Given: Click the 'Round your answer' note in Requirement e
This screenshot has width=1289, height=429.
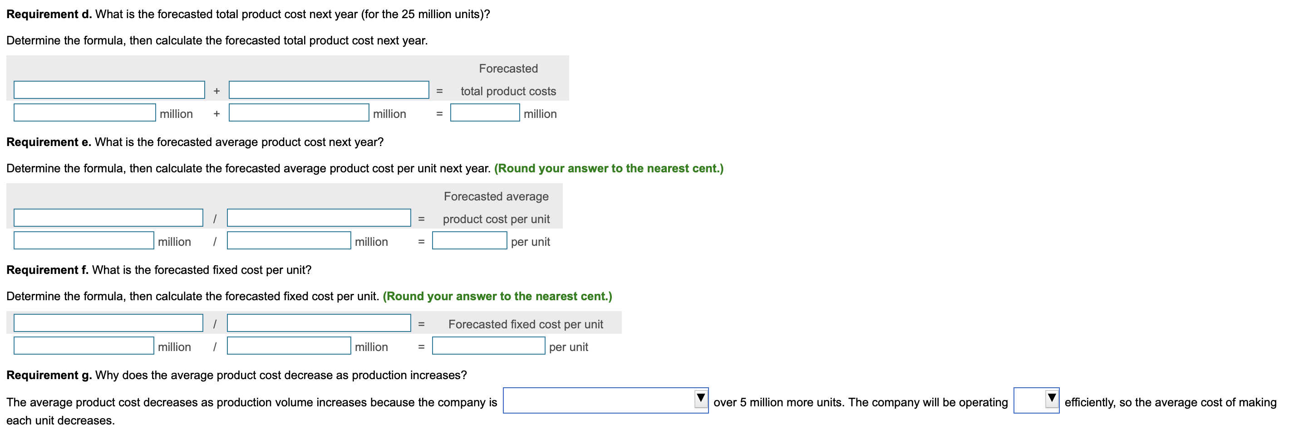Looking at the screenshot, I should tap(609, 169).
